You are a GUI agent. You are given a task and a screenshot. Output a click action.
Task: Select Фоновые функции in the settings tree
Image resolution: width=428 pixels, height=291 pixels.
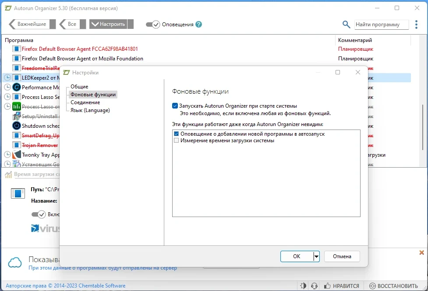(93, 95)
